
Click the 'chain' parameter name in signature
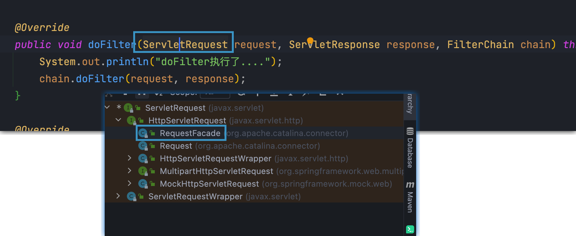click(535, 45)
